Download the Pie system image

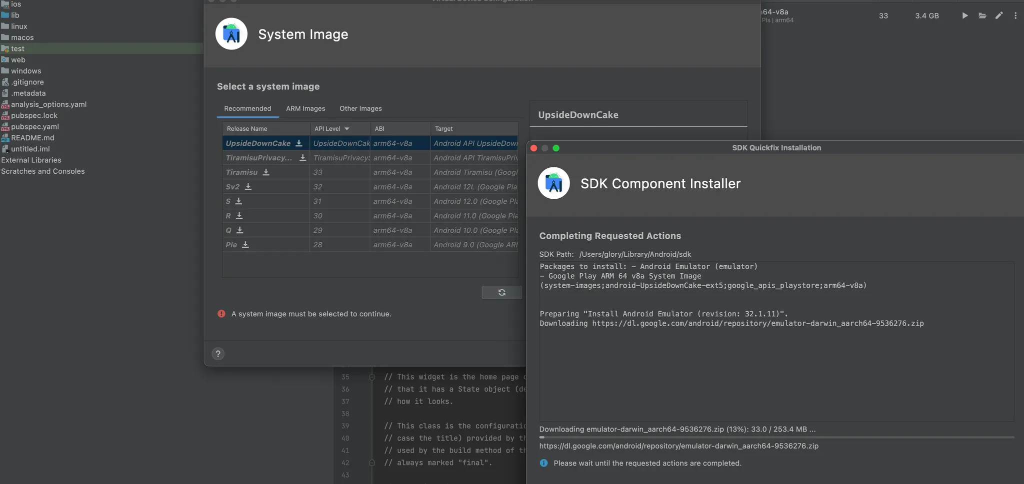point(245,245)
